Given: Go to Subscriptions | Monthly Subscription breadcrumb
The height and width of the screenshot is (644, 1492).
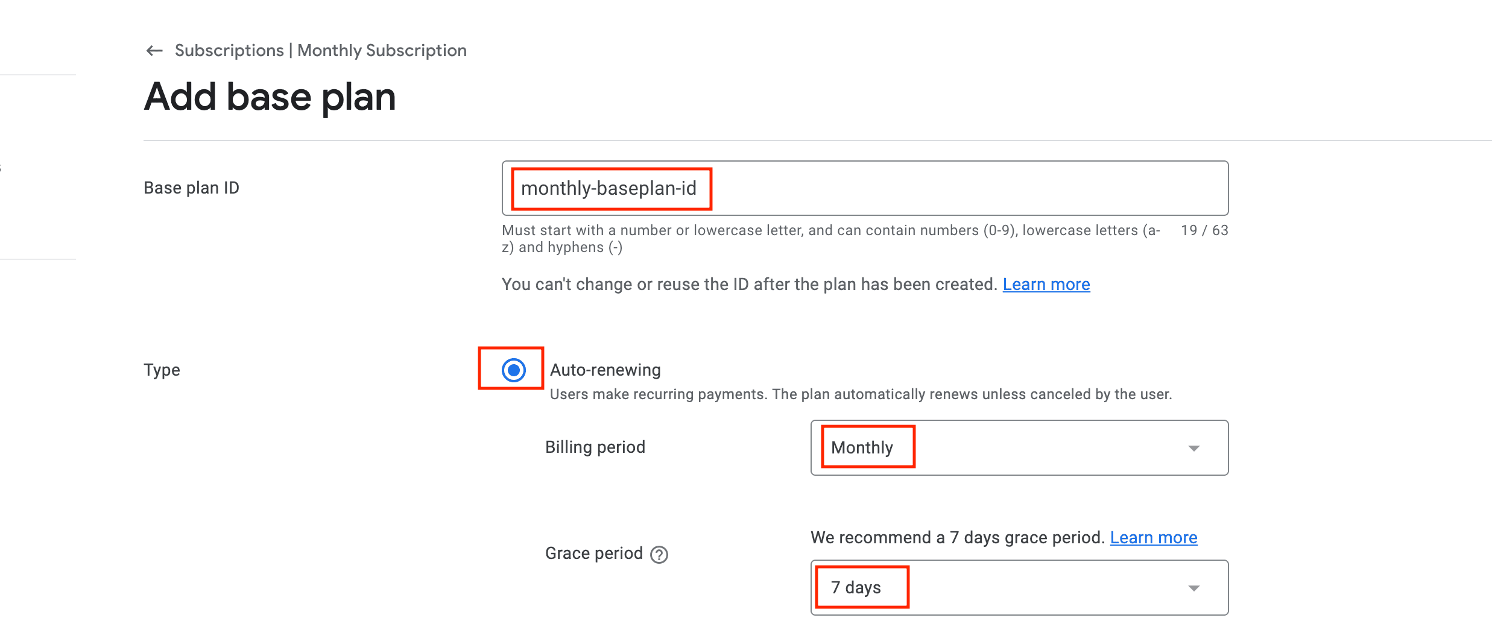Looking at the screenshot, I should (320, 51).
